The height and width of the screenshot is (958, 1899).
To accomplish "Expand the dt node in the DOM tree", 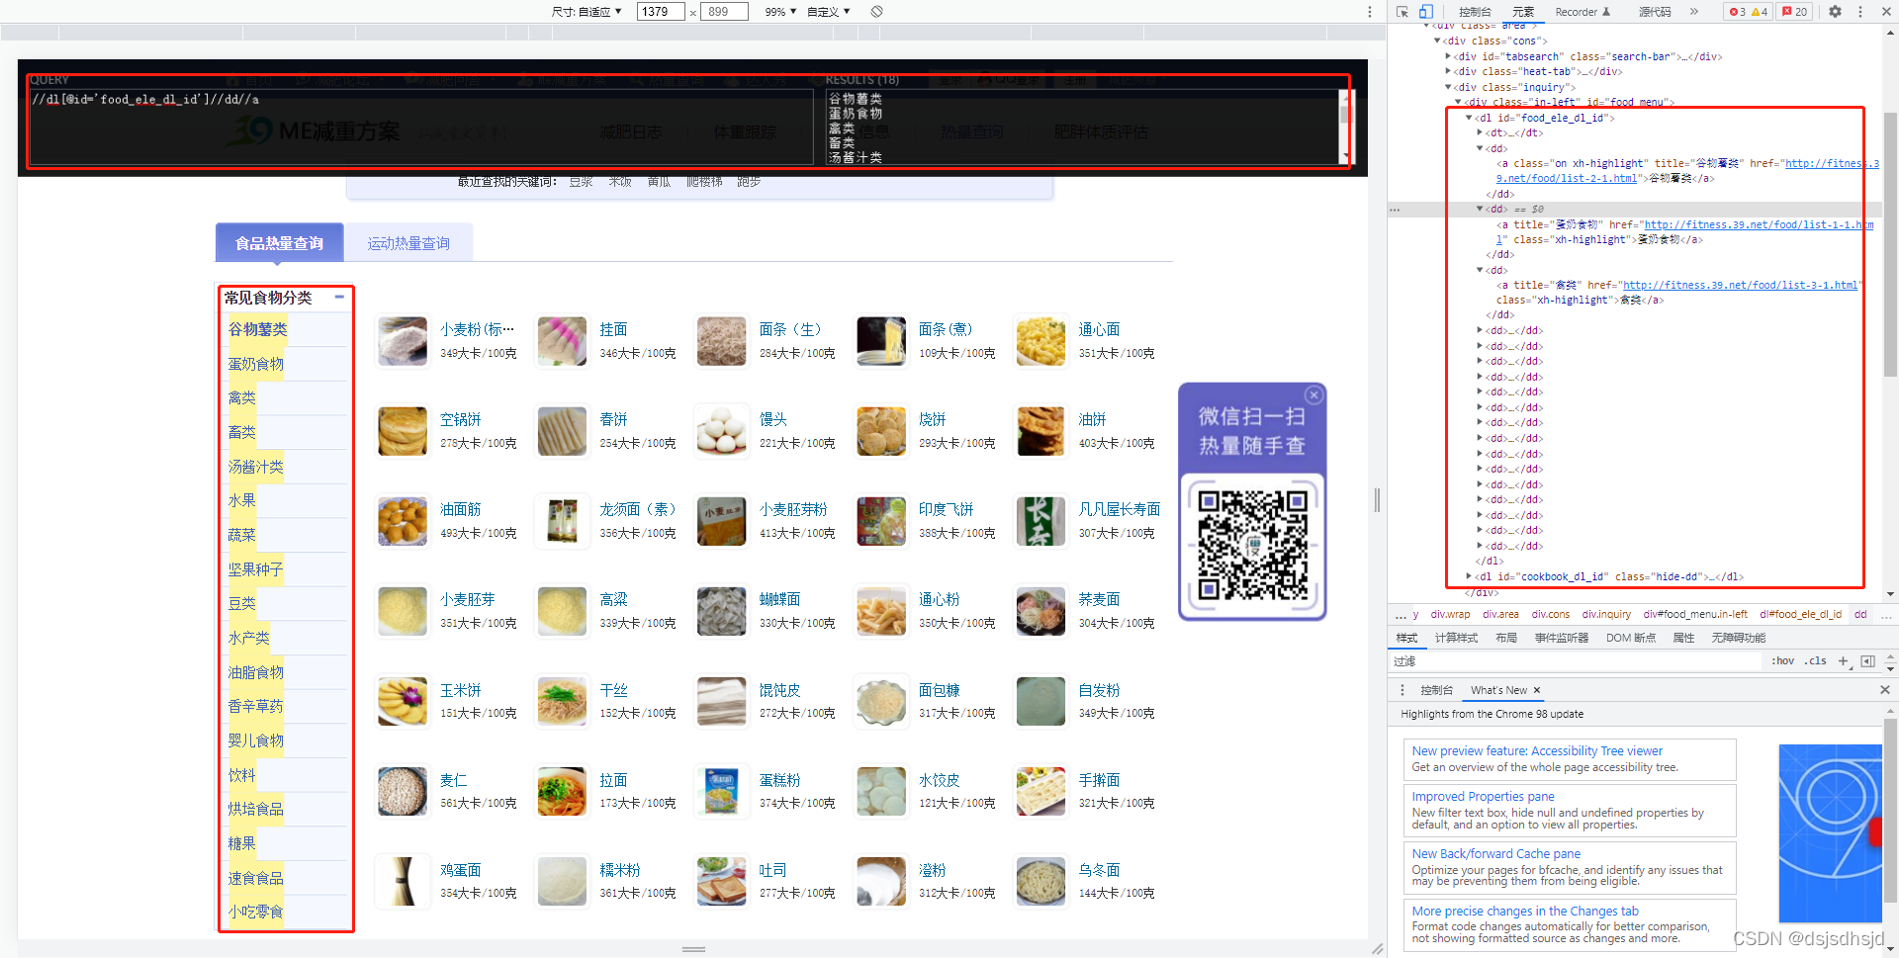I will tap(1480, 132).
